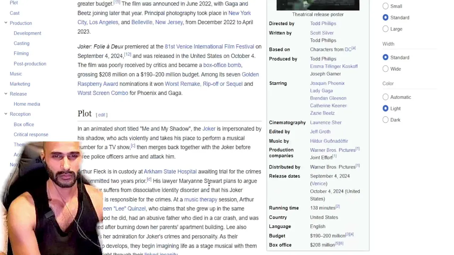Navigate to Box office in the sidebar
This screenshot has height=255, width=454.
(24, 124)
